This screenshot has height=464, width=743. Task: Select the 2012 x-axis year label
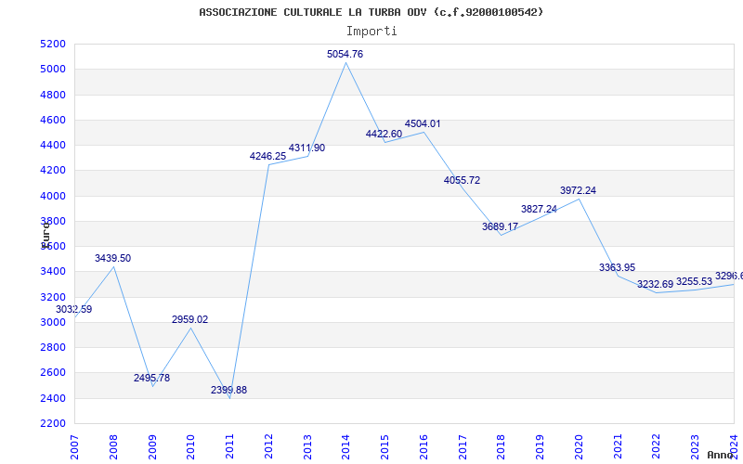pyautogui.click(x=268, y=447)
